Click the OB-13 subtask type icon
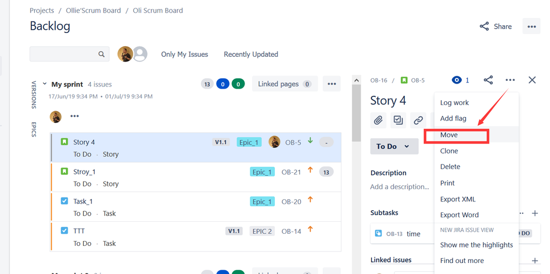The height and width of the screenshot is (274, 550). (378, 233)
